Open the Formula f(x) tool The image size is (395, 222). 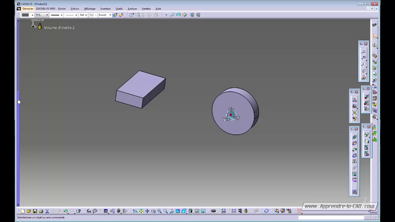click(89, 211)
